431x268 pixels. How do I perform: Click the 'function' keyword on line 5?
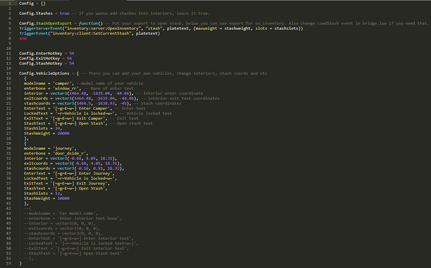click(88, 23)
